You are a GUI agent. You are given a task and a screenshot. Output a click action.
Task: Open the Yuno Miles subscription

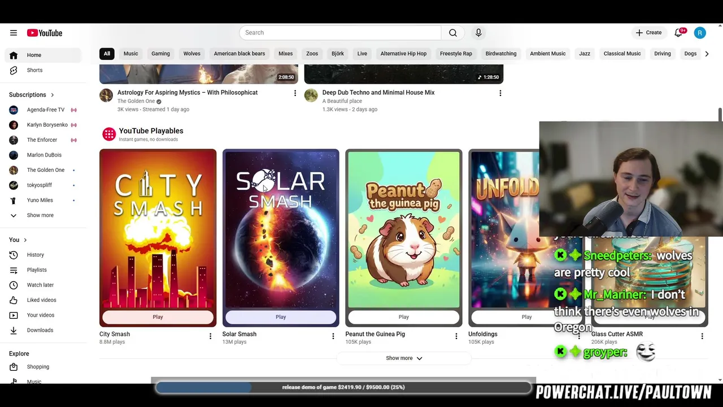point(43,200)
